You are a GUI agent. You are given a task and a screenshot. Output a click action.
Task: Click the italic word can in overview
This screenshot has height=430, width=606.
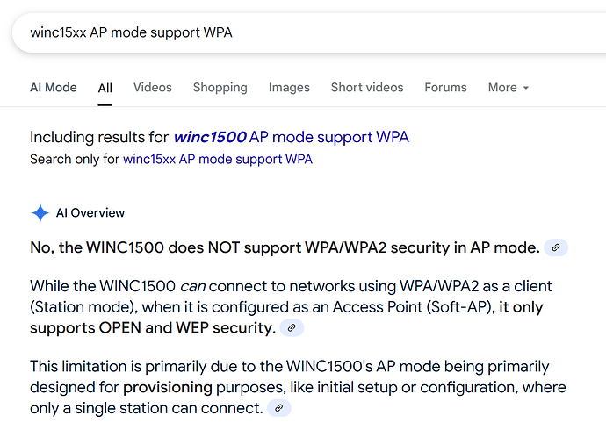pos(192,286)
